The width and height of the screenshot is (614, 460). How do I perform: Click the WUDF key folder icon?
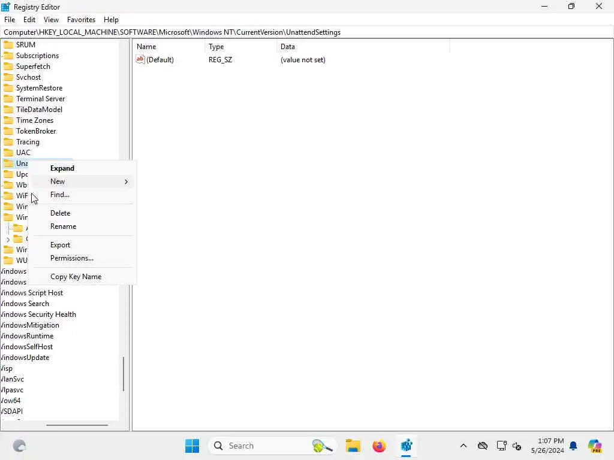coord(8,260)
